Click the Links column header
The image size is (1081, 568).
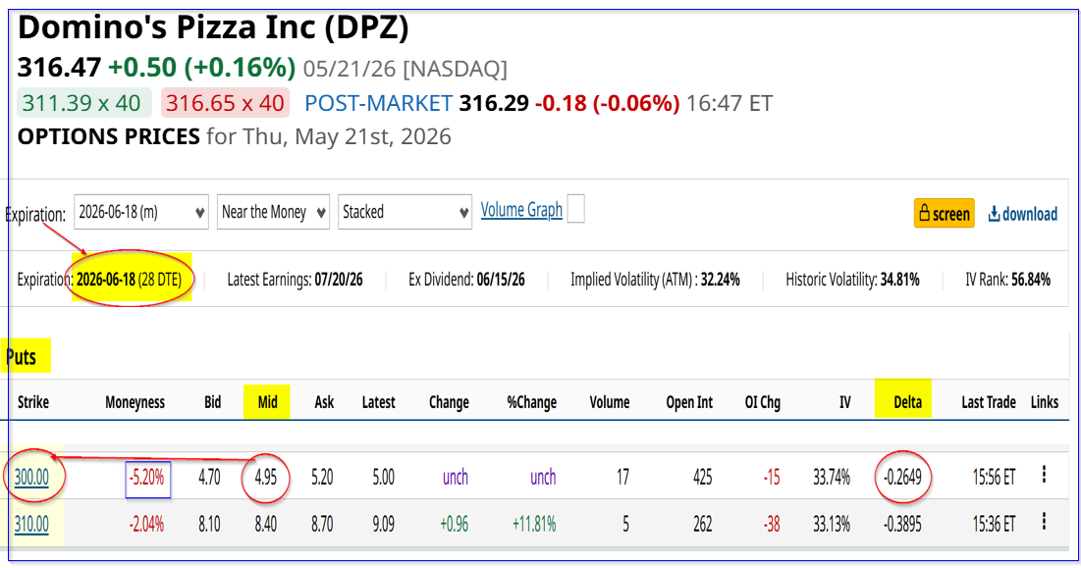tap(1045, 402)
